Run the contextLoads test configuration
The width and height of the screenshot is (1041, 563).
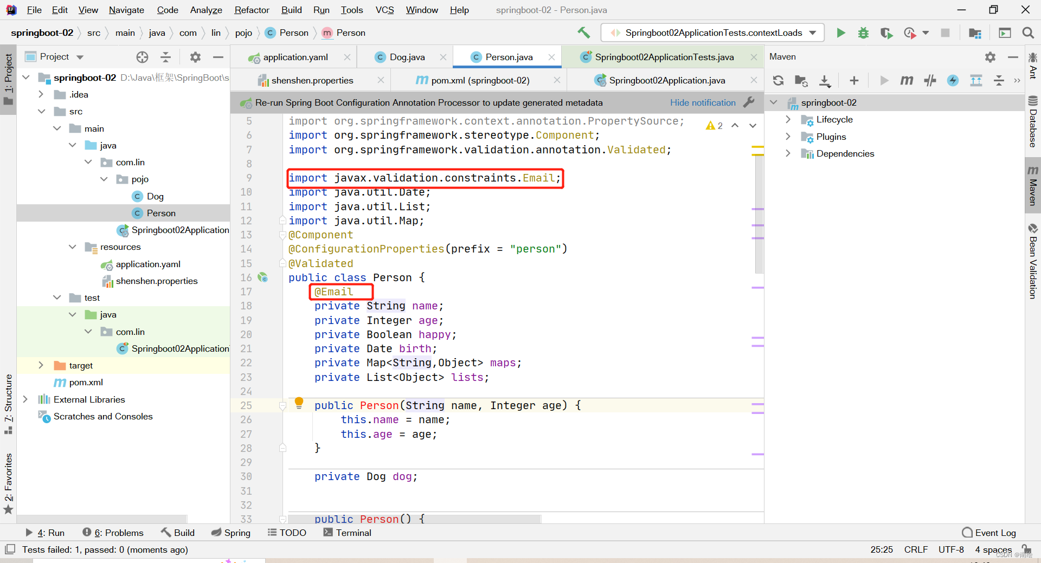pyautogui.click(x=841, y=33)
